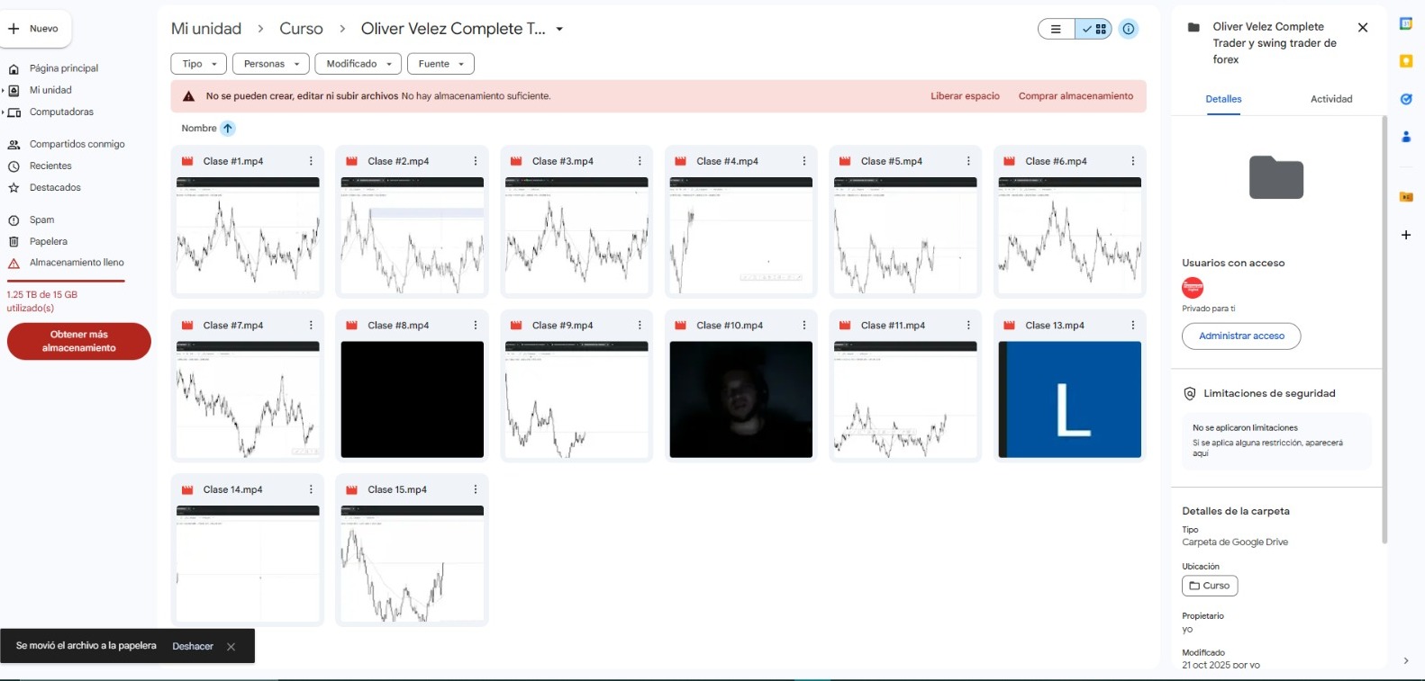Click Obtener más almacenamiento button
This screenshot has width=1425, height=681.
pyautogui.click(x=79, y=341)
